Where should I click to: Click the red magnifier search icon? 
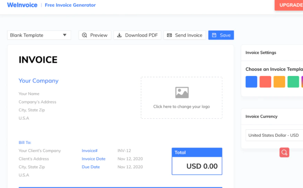click(284, 152)
